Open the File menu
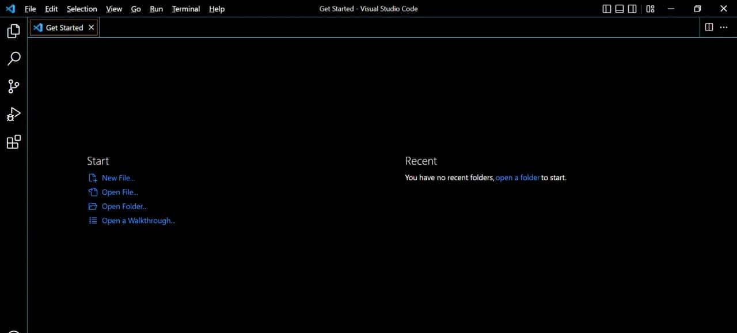 [x=30, y=9]
